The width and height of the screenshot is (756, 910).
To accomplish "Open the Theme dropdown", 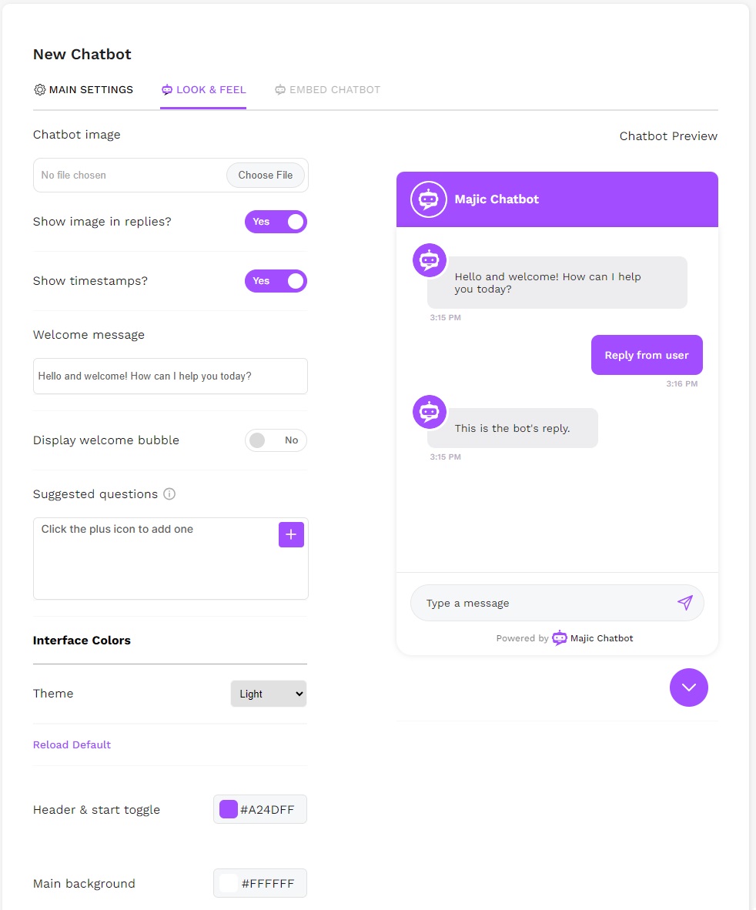I will [x=269, y=694].
